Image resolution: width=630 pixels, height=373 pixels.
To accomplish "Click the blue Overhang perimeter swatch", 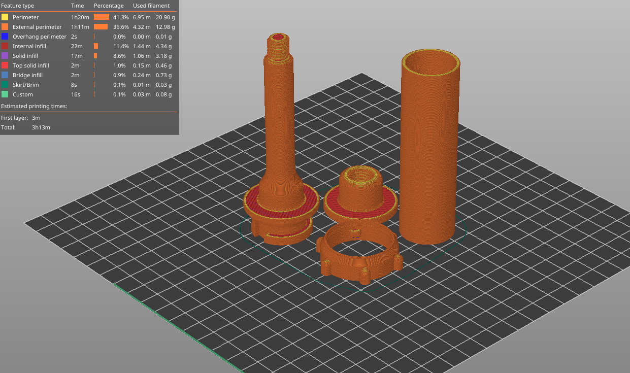I will pyautogui.click(x=5, y=37).
